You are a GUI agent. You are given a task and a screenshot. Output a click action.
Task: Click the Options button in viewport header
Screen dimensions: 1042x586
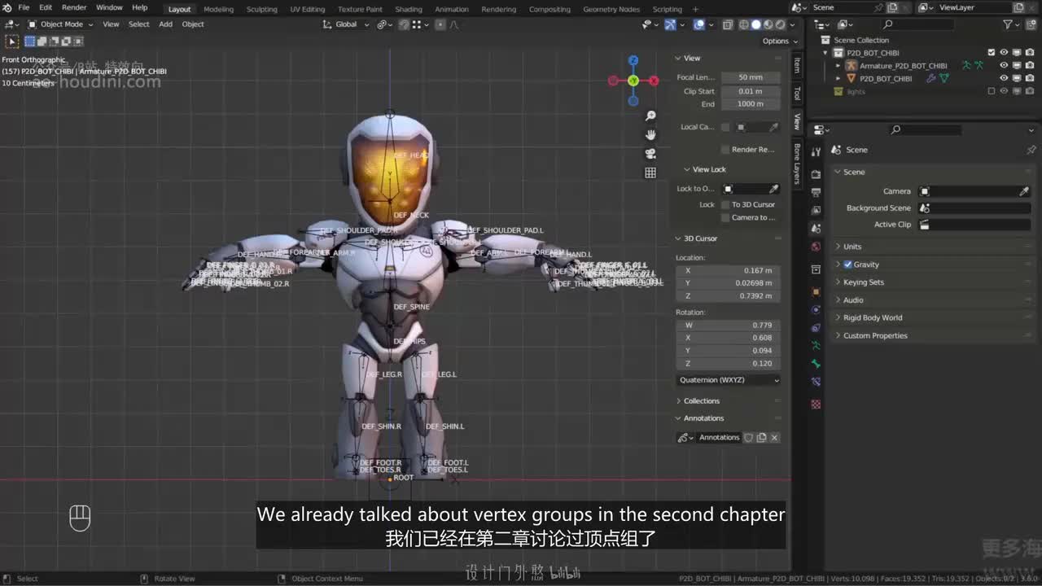779,41
